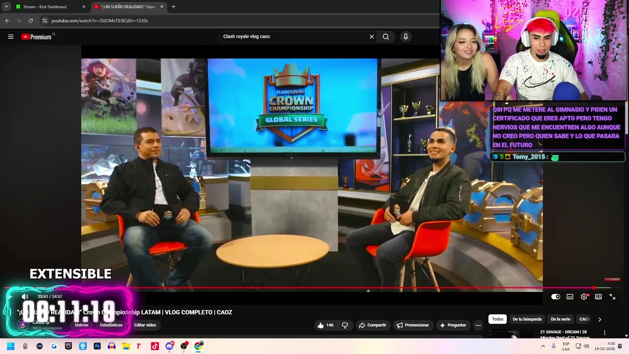Open Audacity headphones icon in taskbar
629x354 pixels.
(x=112, y=346)
